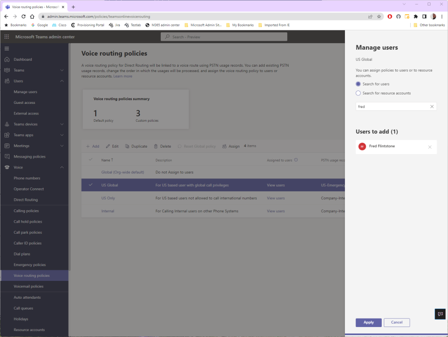Click the Assigned to users info icon
Screen dimensions: 448x337
point(296,160)
